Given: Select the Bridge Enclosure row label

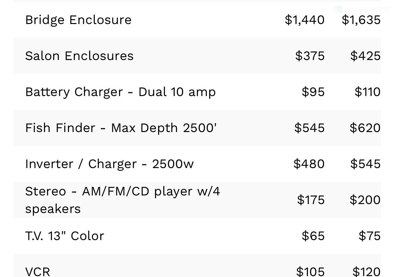Looking at the screenshot, I should coord(78,20).
